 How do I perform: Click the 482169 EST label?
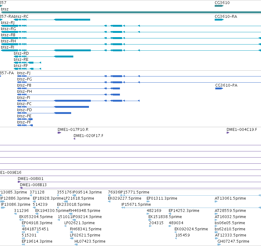click(154, 211)
